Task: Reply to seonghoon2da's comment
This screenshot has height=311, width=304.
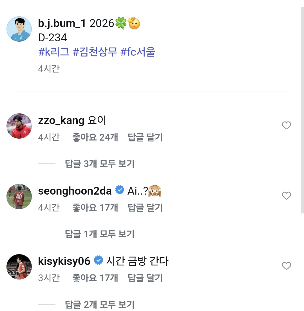Action: (x=145, y=208)
